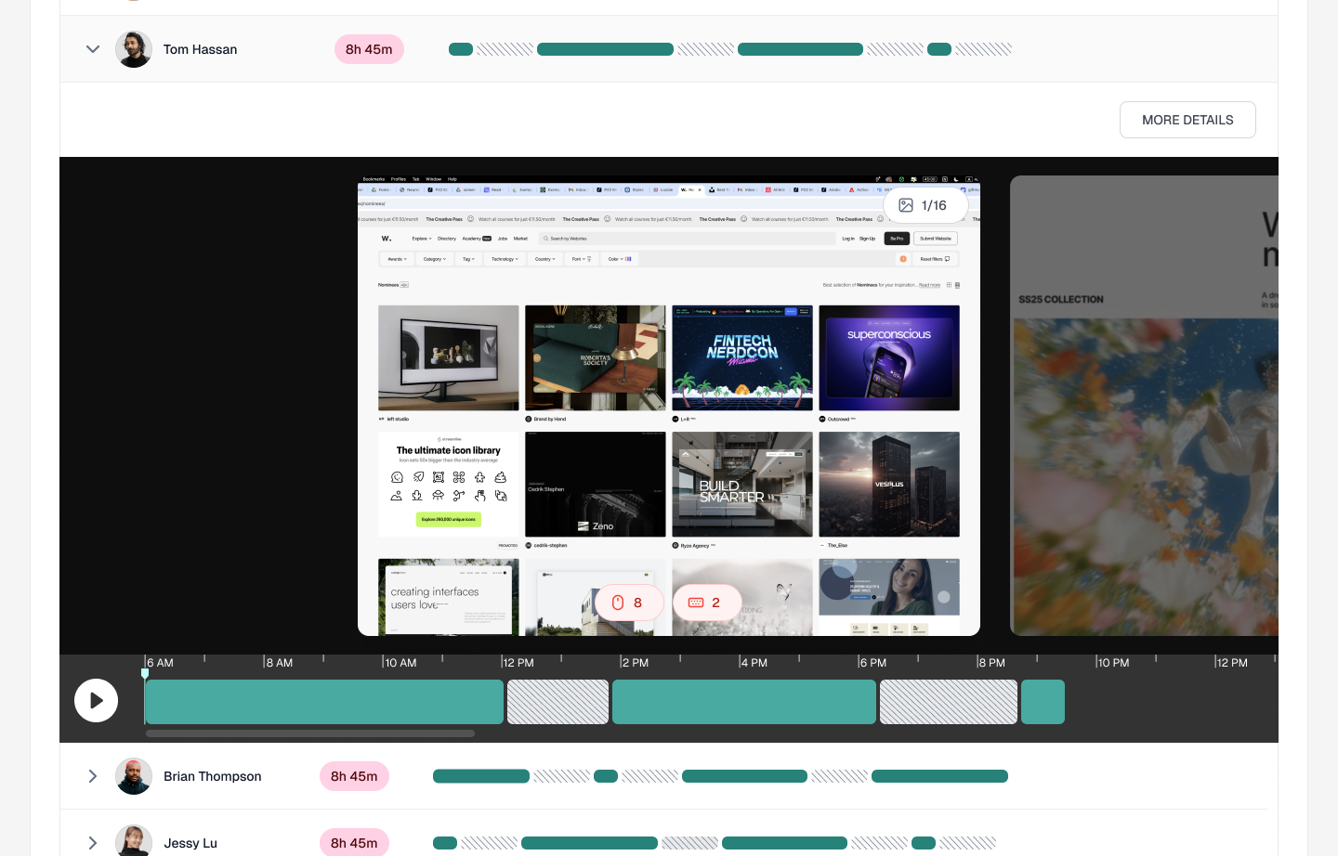Click Tom Hassan's 8h 45m time badge
Viewport: 1338px width, 856px height.
pyautogui.click(x=369, y=49)
